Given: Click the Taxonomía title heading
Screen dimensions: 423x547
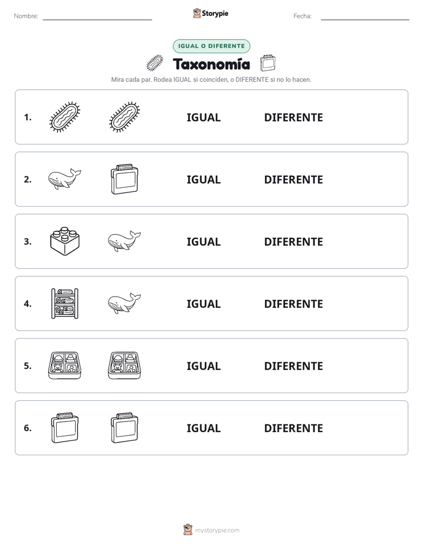Looking at the screenshot, I should [211, 64].
